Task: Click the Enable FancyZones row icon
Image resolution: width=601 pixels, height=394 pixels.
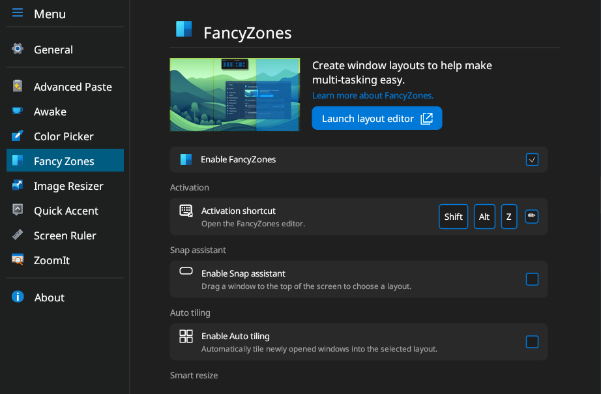Action: pos(186,159)
